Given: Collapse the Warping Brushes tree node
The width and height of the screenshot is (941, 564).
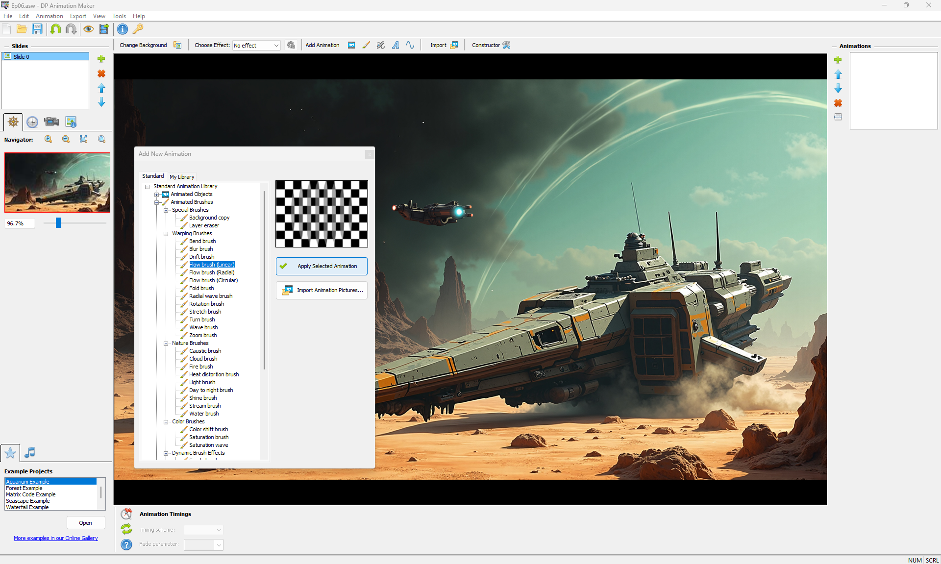Looking at the screenshot, I should 166,234.
